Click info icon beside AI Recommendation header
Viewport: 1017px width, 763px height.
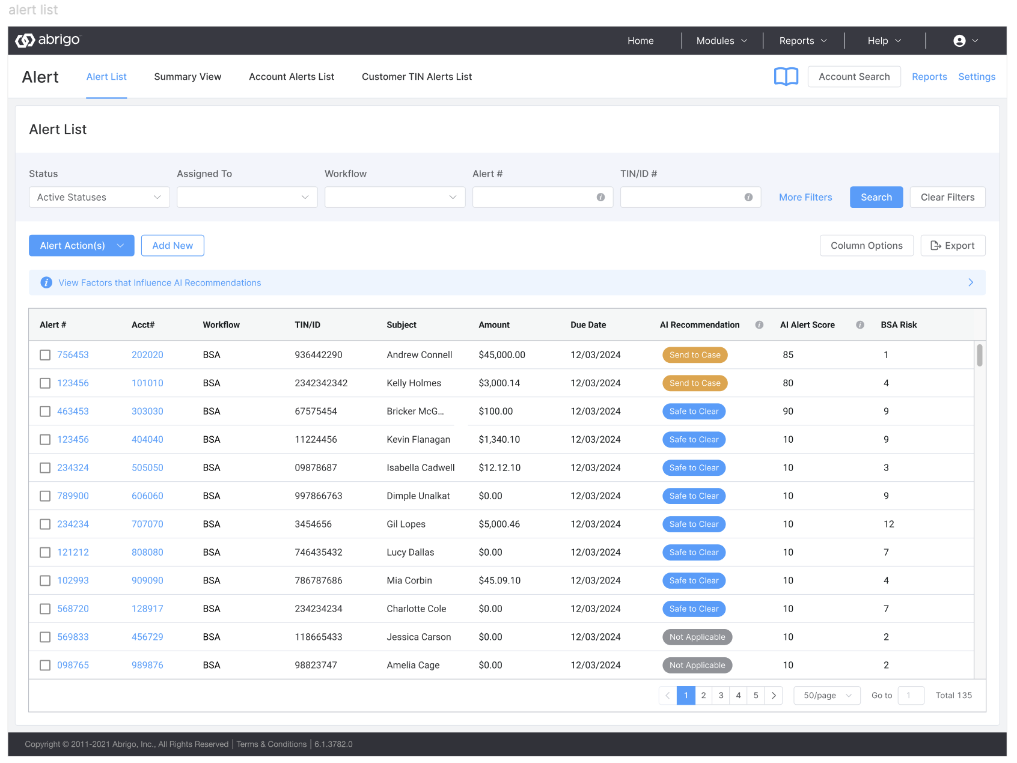[x=759, y=325]
